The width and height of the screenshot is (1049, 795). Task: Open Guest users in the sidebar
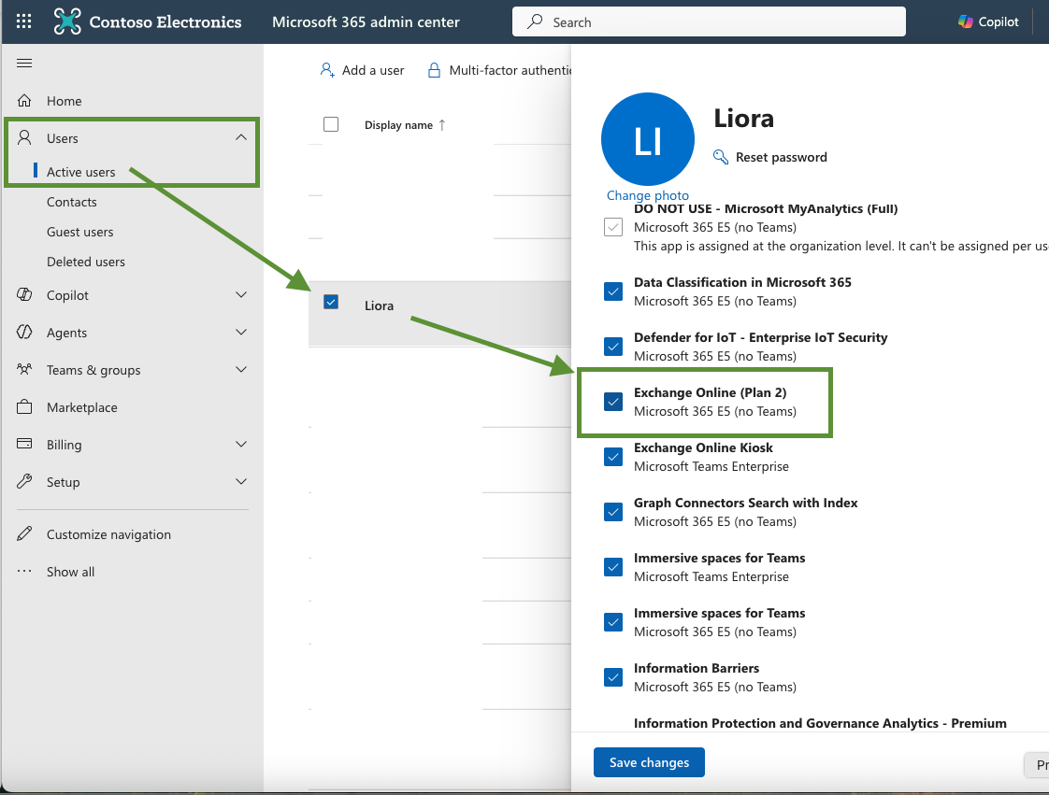pos(79,232)
